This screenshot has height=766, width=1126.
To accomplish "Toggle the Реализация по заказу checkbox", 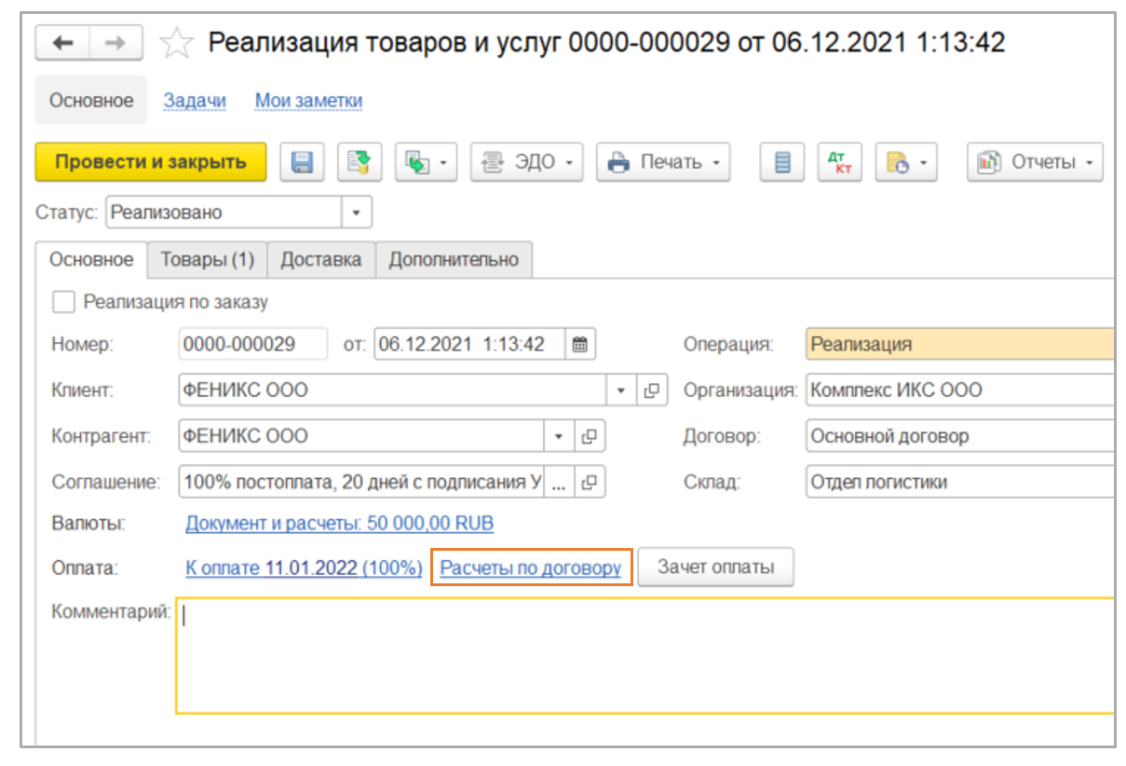I will [63, 302].
